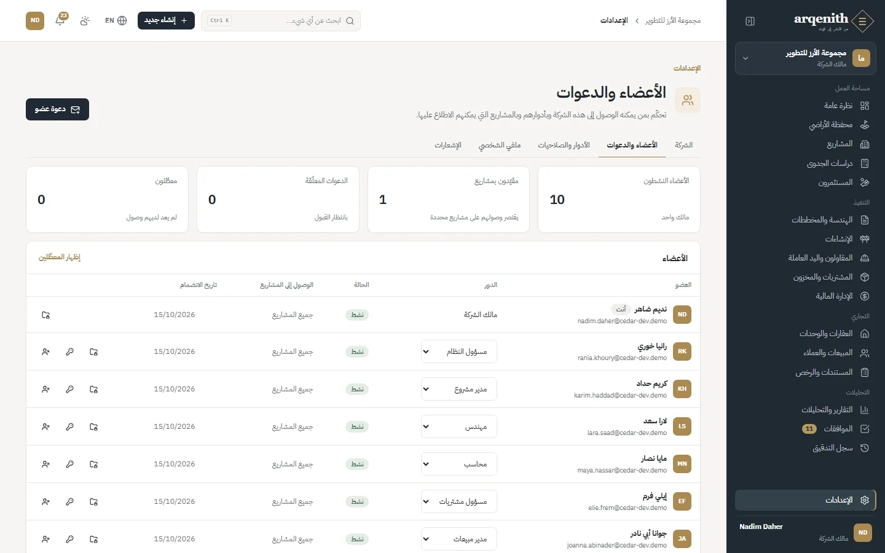
Task: Click remove-member icon for مايا نصار
Action: 45,465
